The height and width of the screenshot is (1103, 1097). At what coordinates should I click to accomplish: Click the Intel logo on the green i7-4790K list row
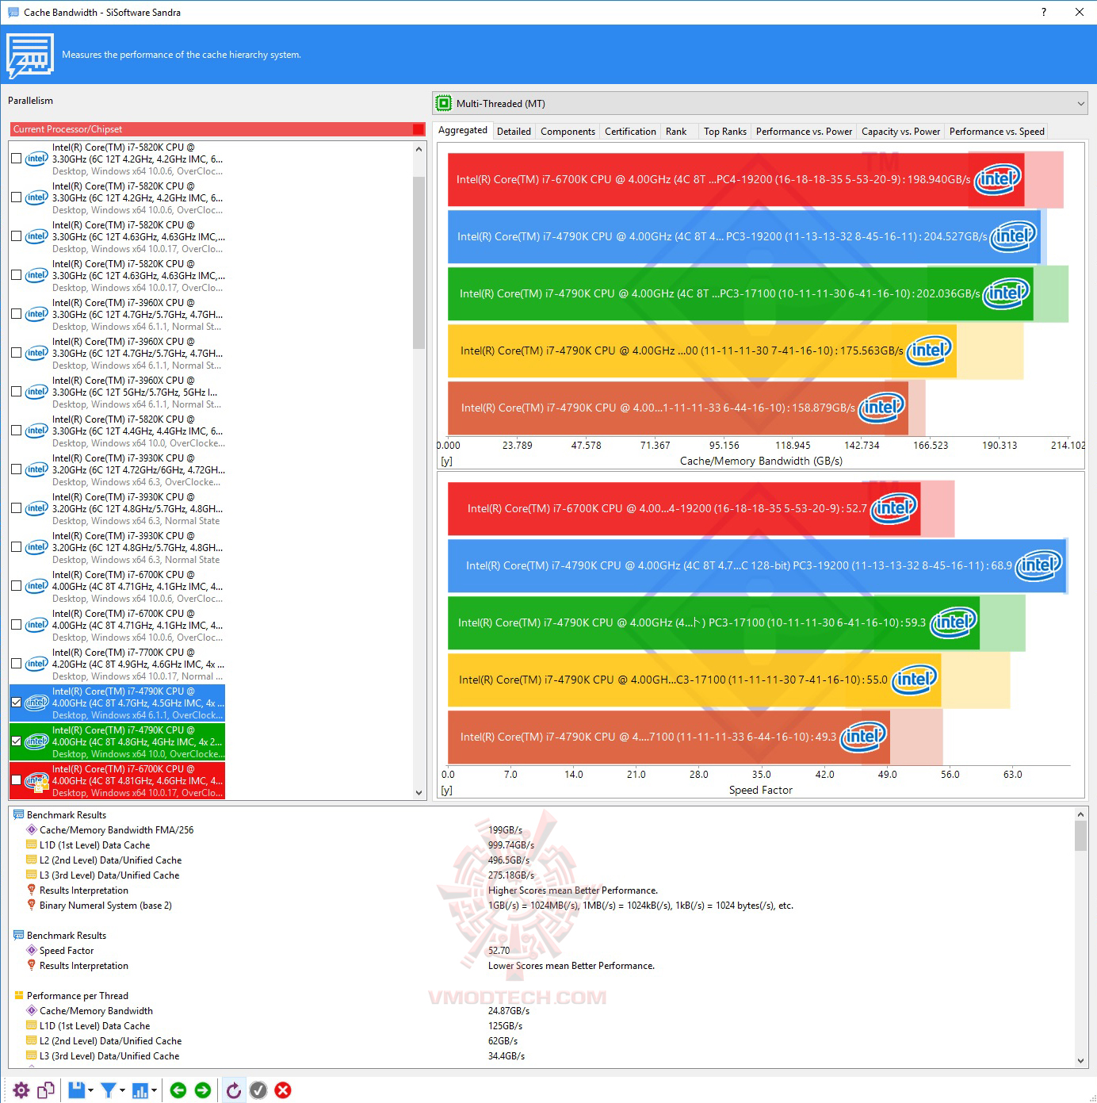(36, 741)
